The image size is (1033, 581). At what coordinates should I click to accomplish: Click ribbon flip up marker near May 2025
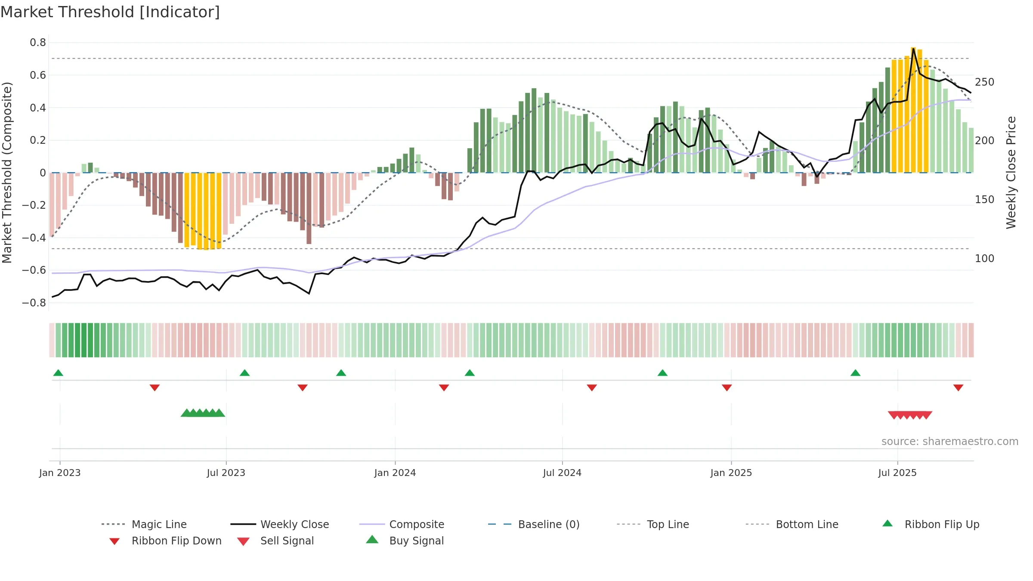tap(855, 373)
